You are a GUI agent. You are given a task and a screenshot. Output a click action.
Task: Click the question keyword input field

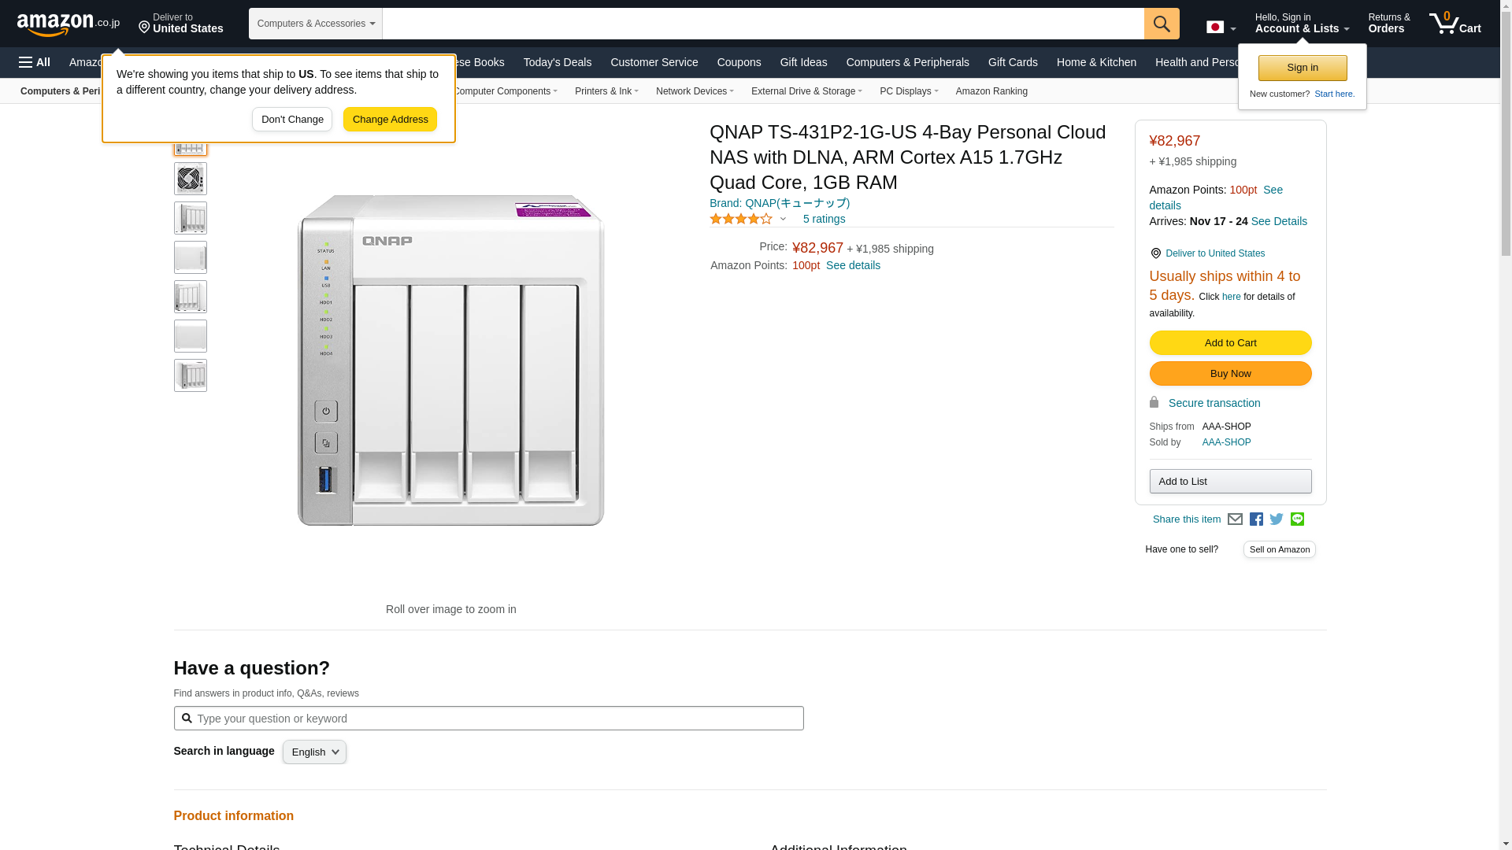488,718
